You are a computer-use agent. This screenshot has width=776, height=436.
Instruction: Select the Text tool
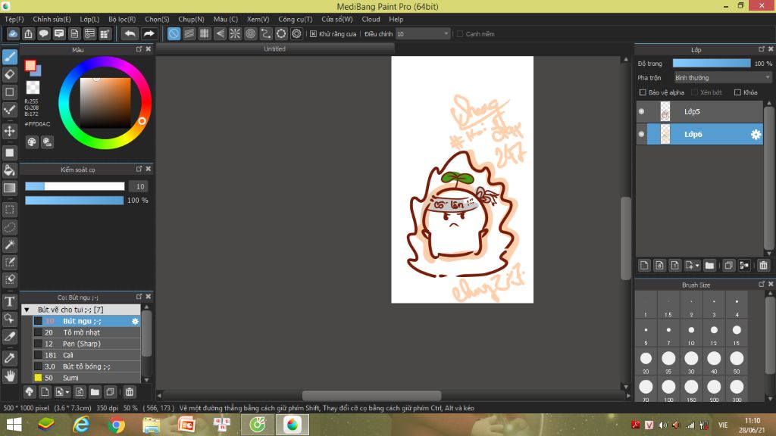tap(9, 301)
